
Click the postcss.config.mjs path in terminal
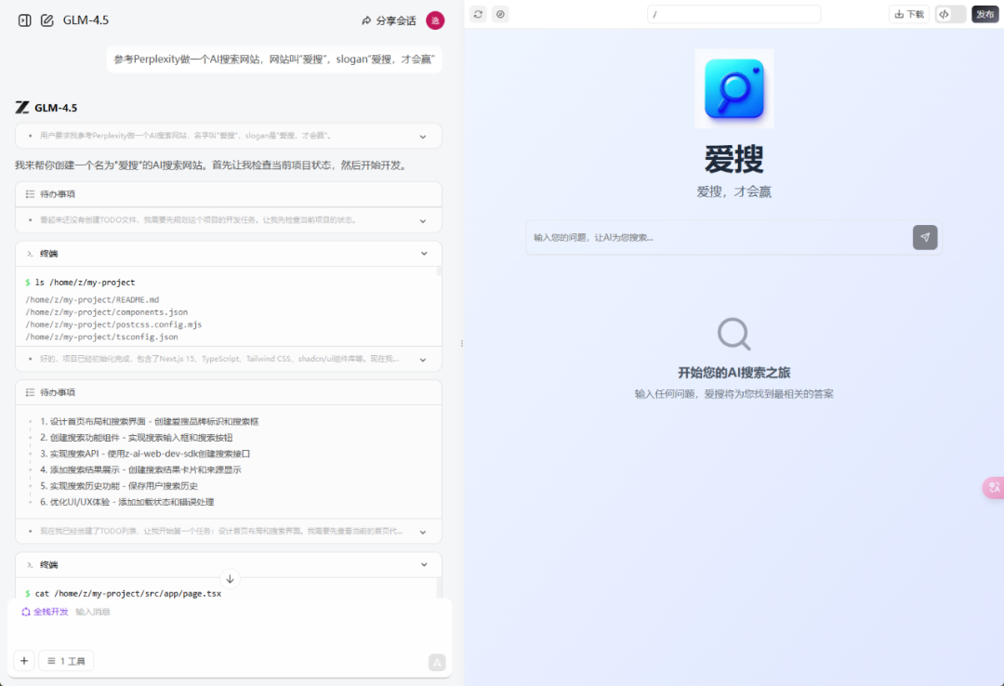tap(113, 324)
